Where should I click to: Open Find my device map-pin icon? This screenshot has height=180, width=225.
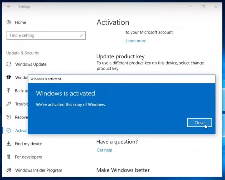click(9, 144)
